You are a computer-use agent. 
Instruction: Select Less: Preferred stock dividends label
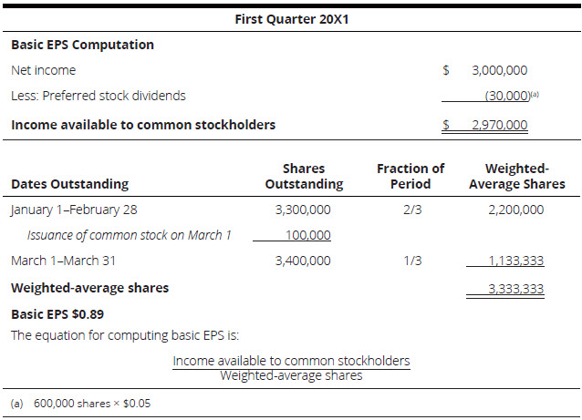point(98,95)
